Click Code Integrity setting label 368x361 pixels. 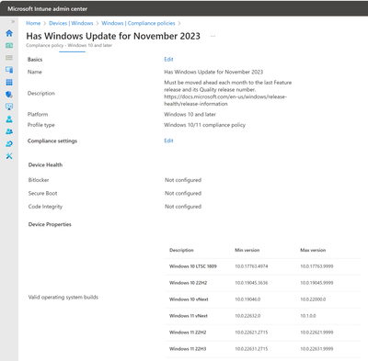pyautogui.click(x=45, y=207)
